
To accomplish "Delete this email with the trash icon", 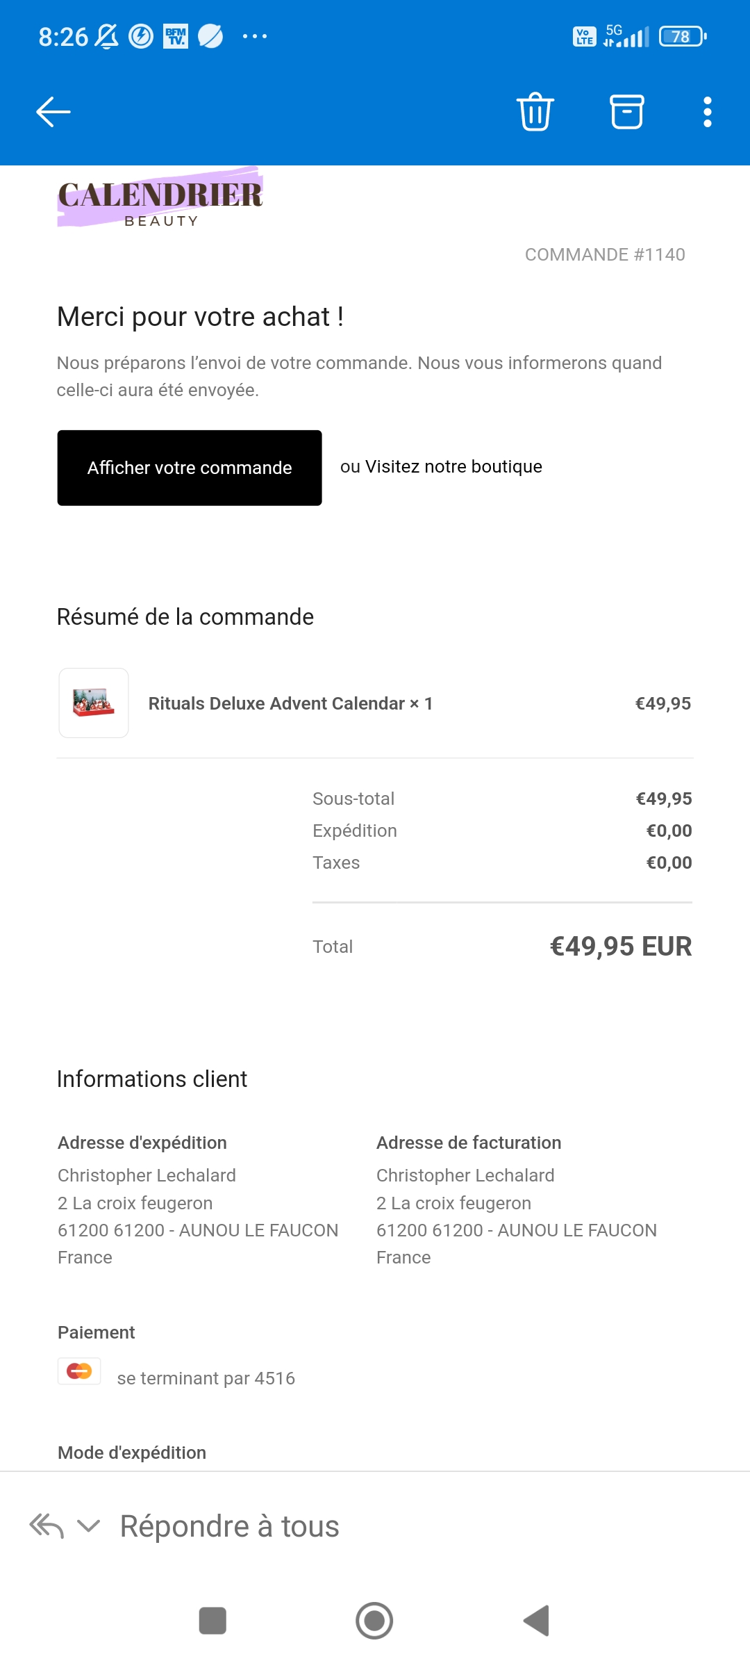I will pyautogui.click(x=535, y=111).
